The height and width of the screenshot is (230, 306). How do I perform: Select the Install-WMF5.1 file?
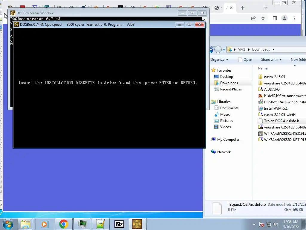click(273, 108)
